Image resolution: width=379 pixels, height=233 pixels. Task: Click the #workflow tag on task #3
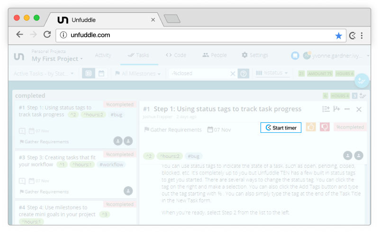click(111, 165)
